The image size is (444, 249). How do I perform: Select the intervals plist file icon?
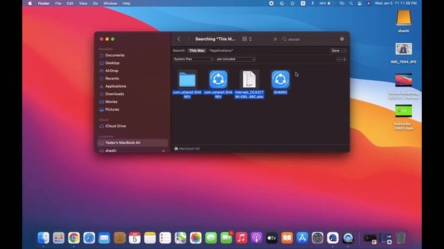249,80
